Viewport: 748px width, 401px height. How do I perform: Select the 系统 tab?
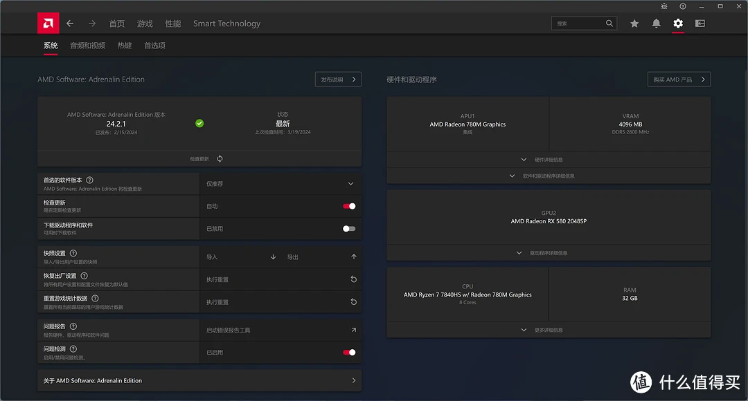(x=51, y=46)
